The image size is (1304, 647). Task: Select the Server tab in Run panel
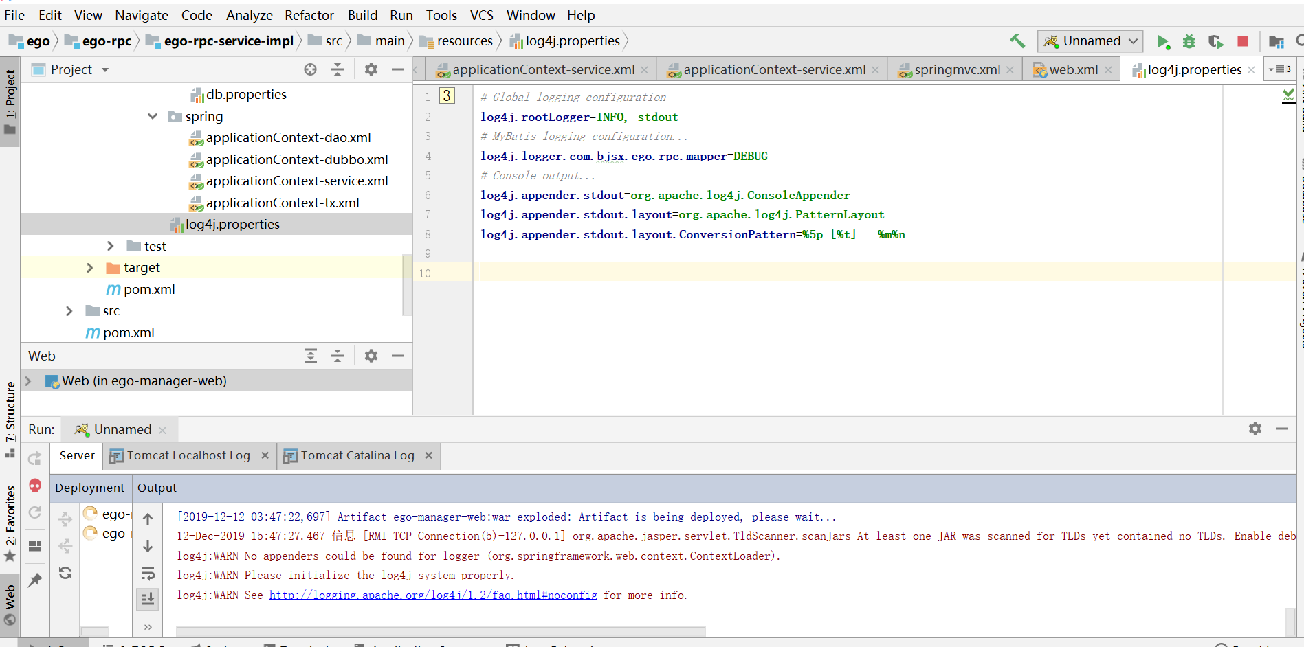(x=77, y=455)
